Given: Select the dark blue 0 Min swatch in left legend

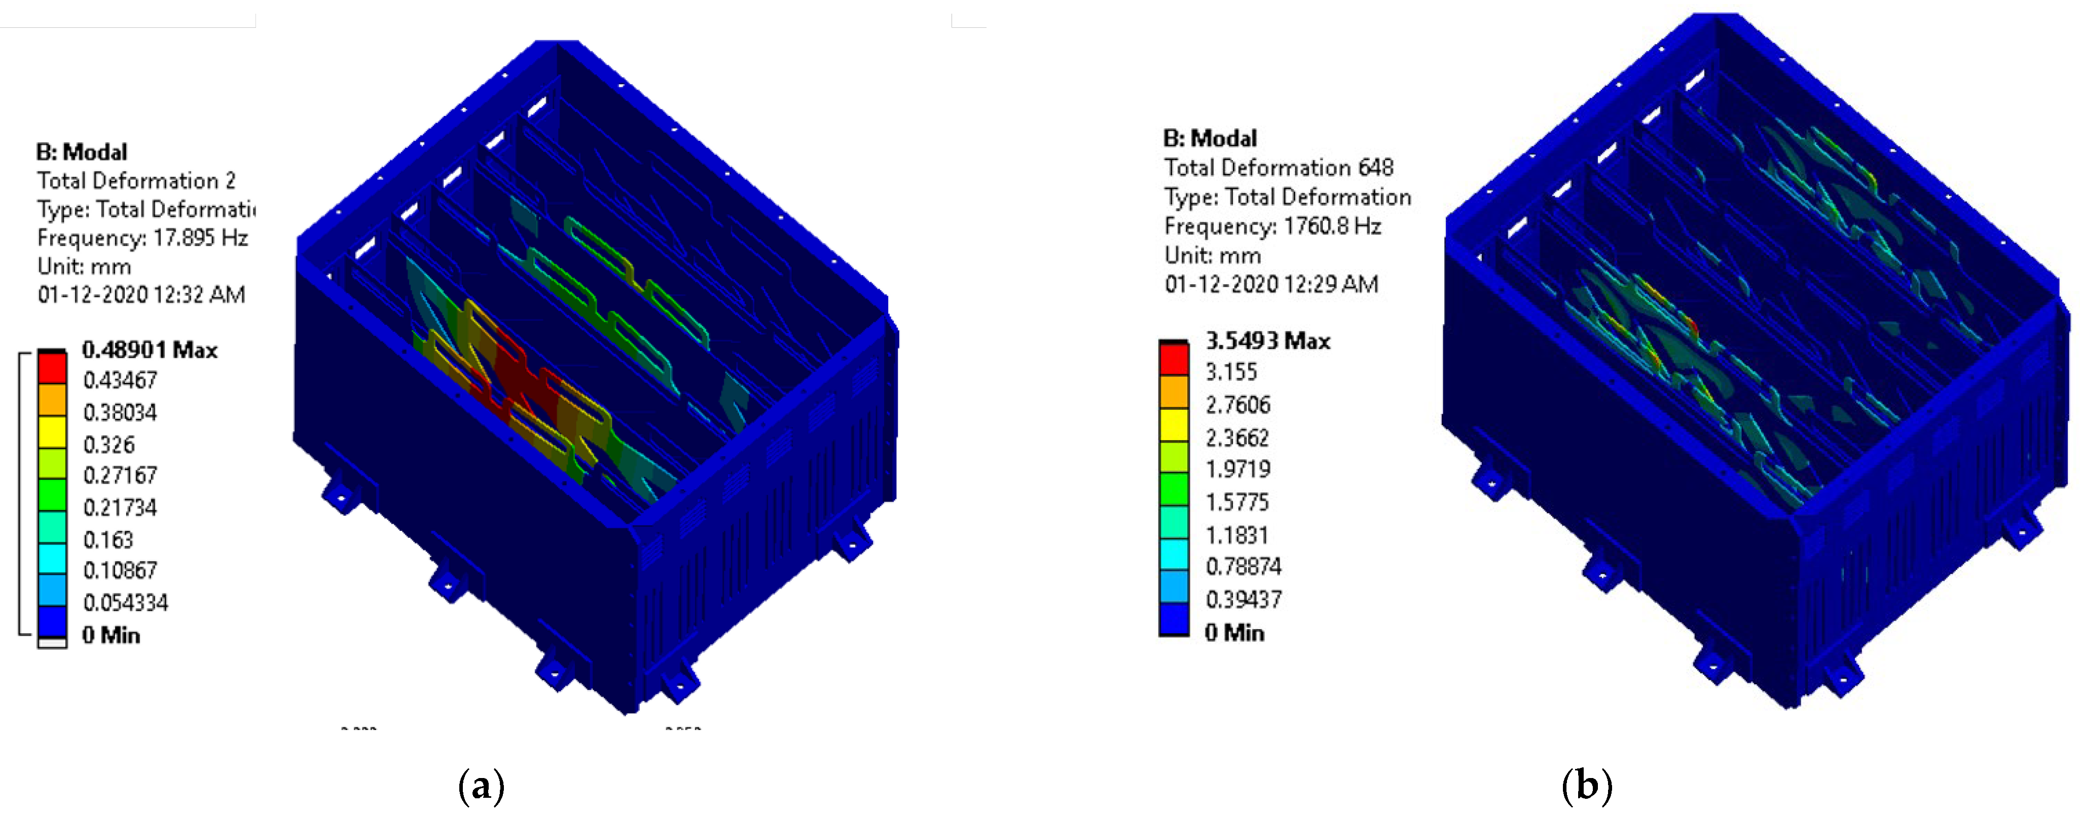Looking at the screenshot, I should pyautogui.click(x=53, y=622).
